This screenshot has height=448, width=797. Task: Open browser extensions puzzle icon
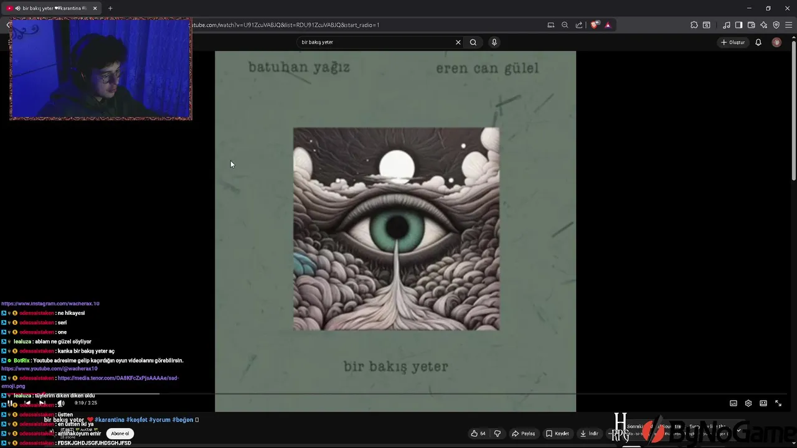[694, 25]
